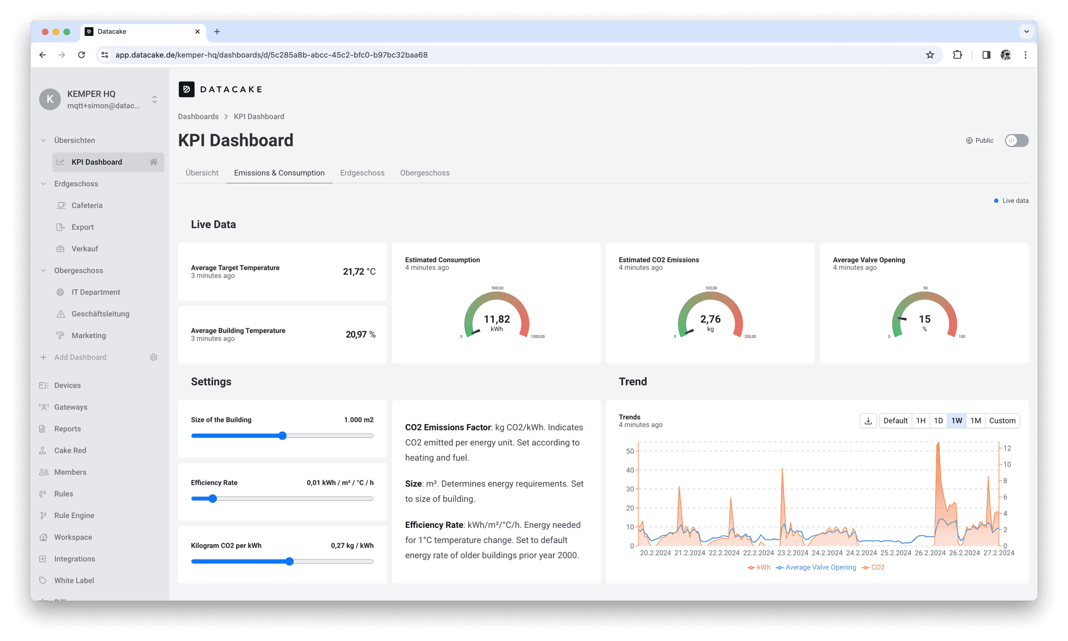Switch to the Emissions & Consumption tab

tap(279, 173)
